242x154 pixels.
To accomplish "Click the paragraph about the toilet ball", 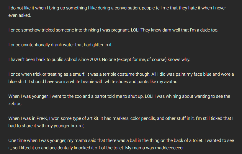I will click(121, 144).
